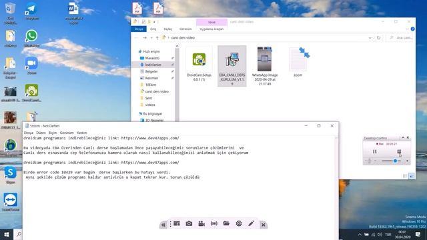Open the first PDF file on the desktop

point(137,9)
